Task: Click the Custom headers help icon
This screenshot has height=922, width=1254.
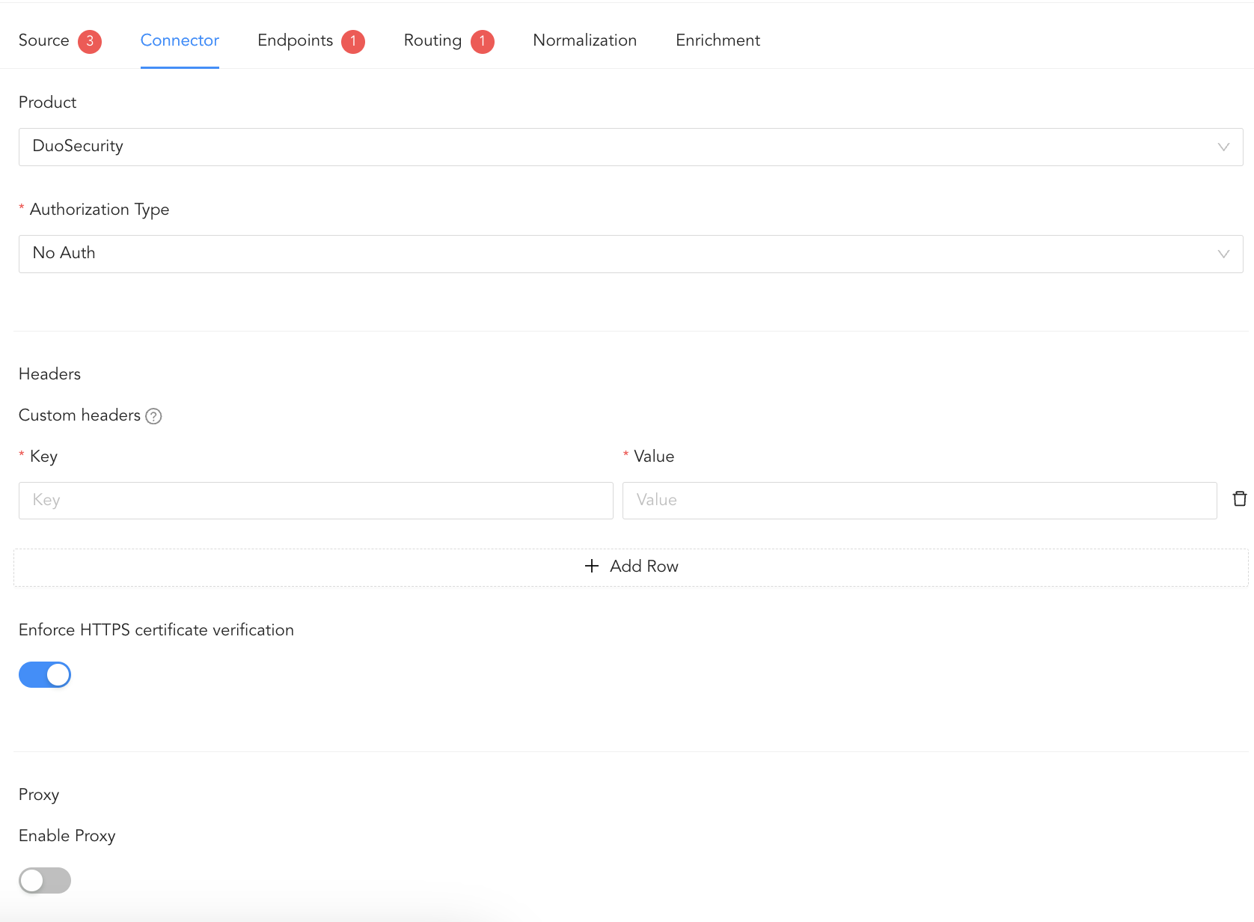Action: click(x=153, y=416)
